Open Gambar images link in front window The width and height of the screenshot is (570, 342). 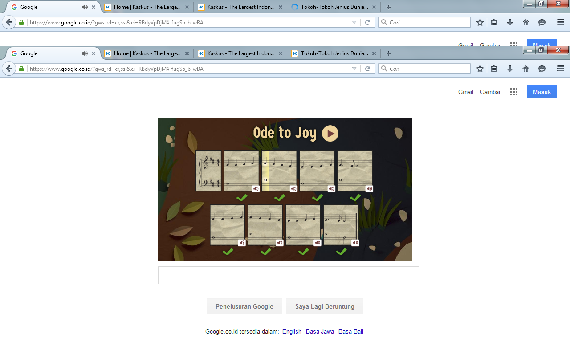point(490,92)
